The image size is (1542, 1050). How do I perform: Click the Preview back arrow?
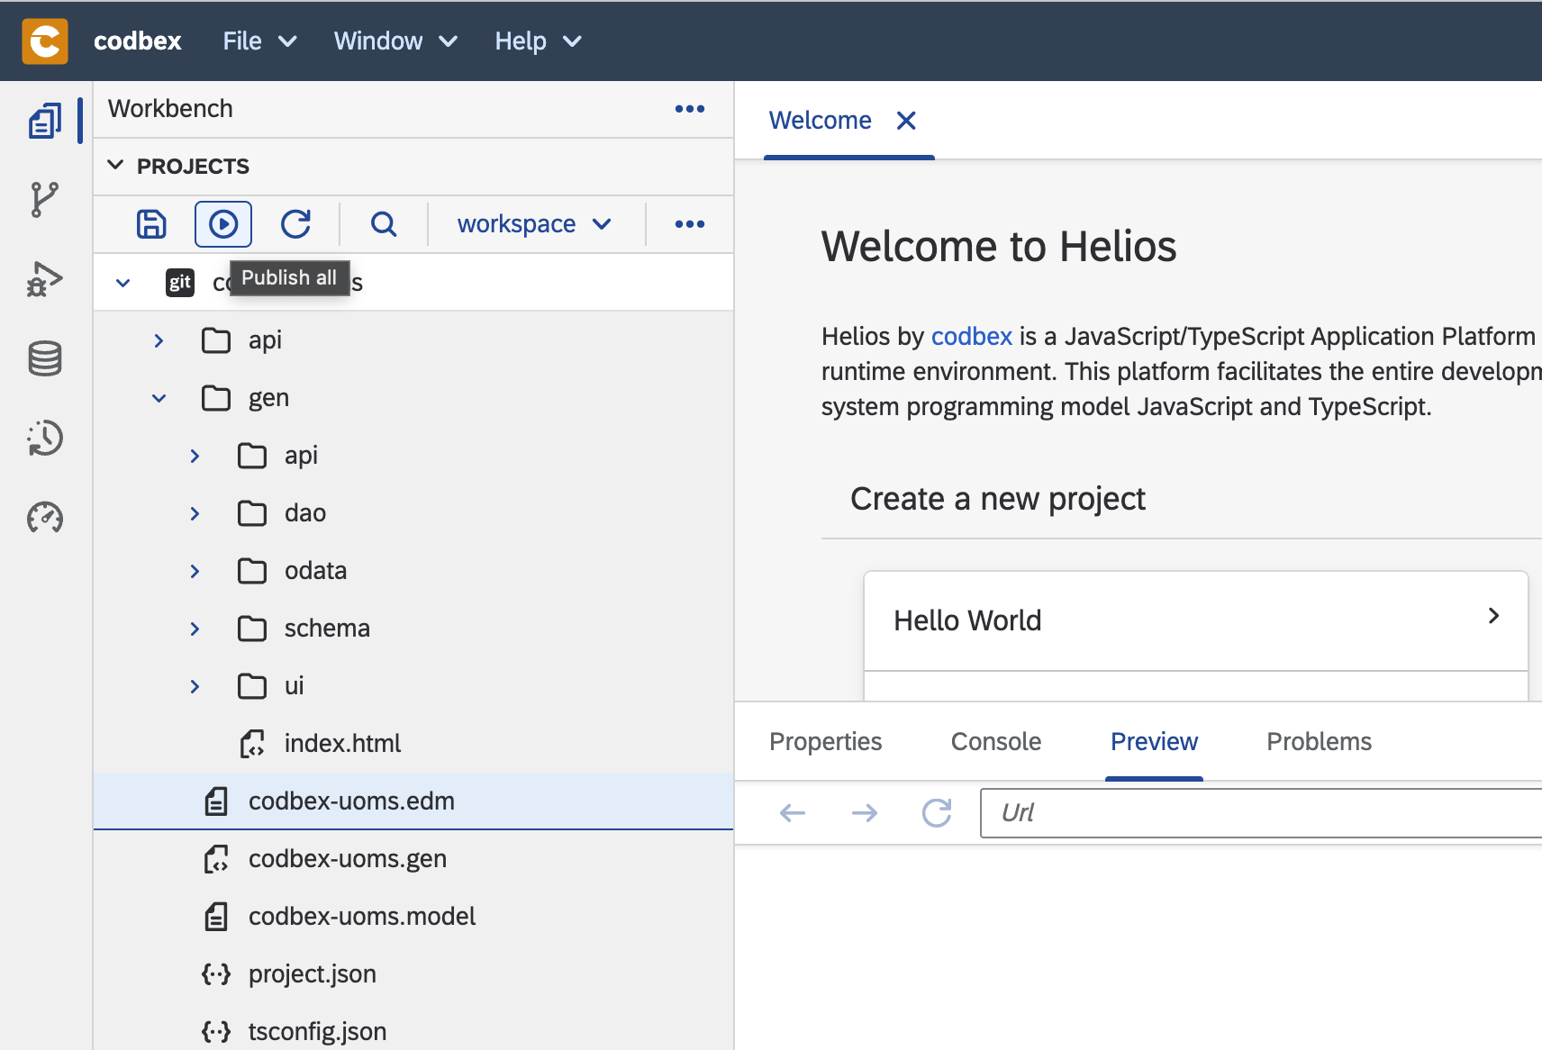(x=793, y=813)
